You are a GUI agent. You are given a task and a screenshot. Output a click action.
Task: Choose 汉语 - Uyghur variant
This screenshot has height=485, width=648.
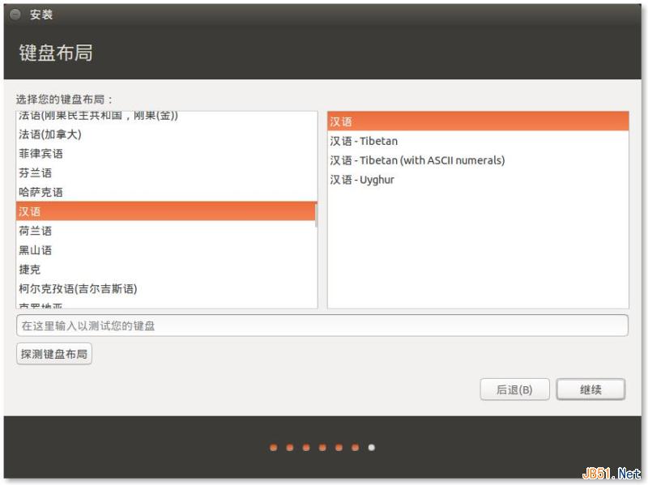362,180
